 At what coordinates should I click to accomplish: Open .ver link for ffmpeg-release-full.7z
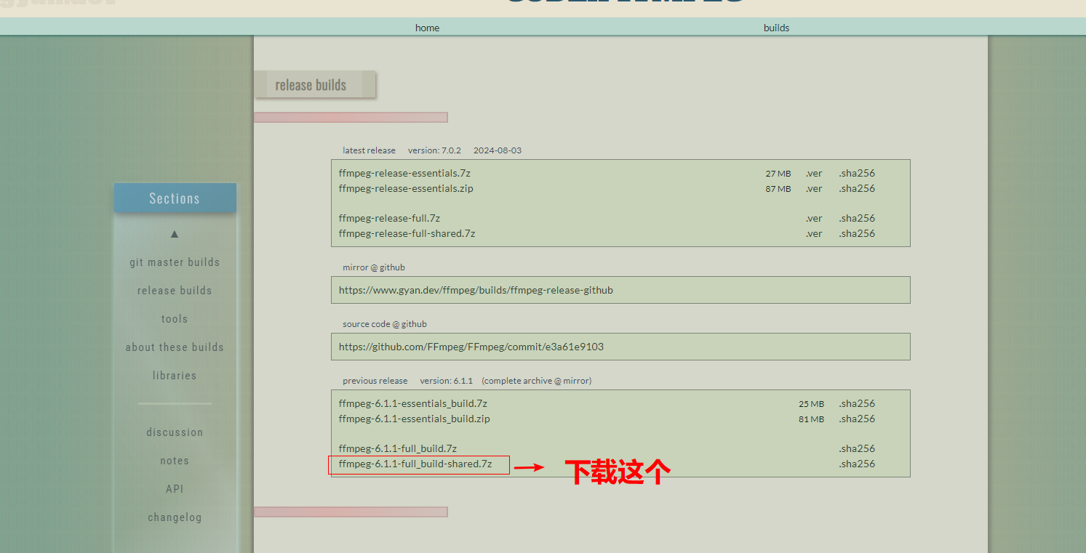pos(814,218)
